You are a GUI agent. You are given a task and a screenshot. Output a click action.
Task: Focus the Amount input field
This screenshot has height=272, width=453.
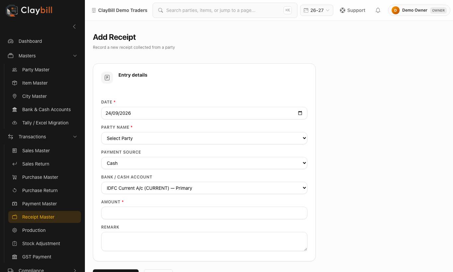204,213
